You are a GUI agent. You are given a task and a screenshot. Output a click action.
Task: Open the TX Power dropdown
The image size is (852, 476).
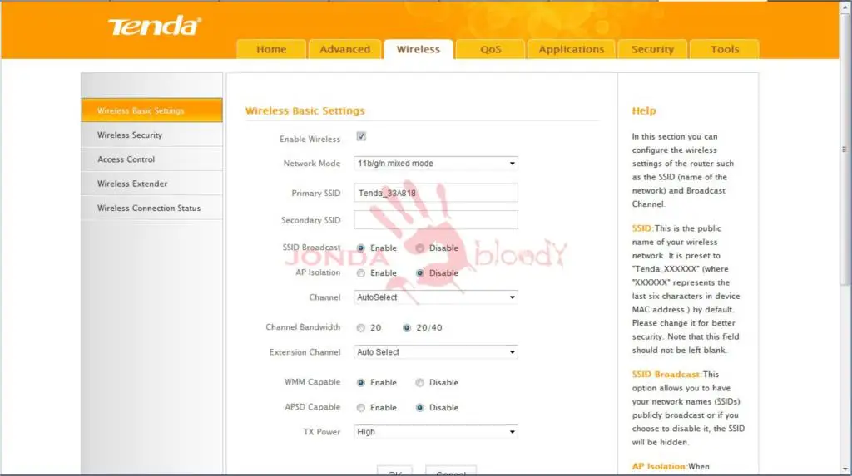pyautogui.click(x=436, y=432)
